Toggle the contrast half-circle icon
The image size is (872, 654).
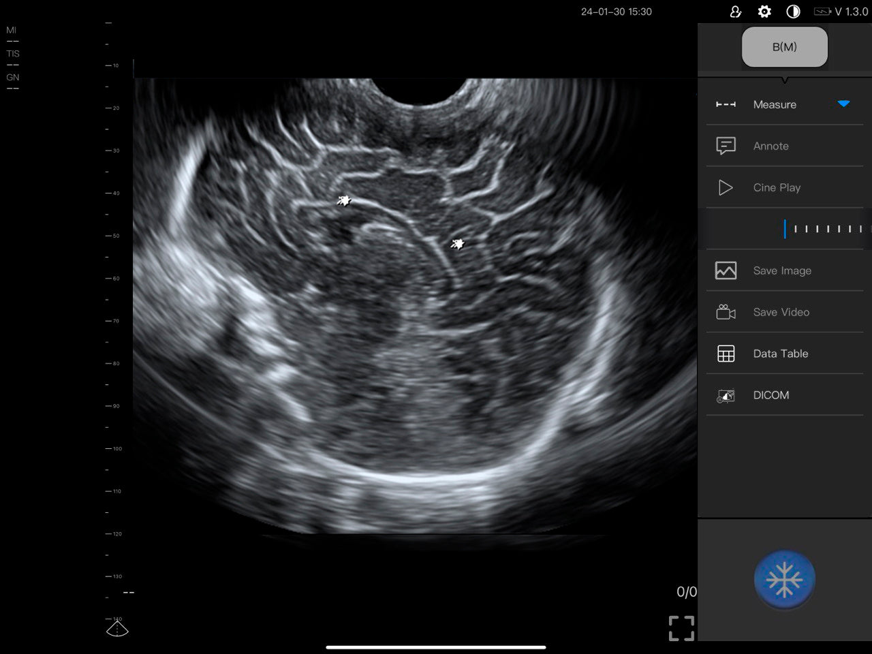[x=793, y=12]
